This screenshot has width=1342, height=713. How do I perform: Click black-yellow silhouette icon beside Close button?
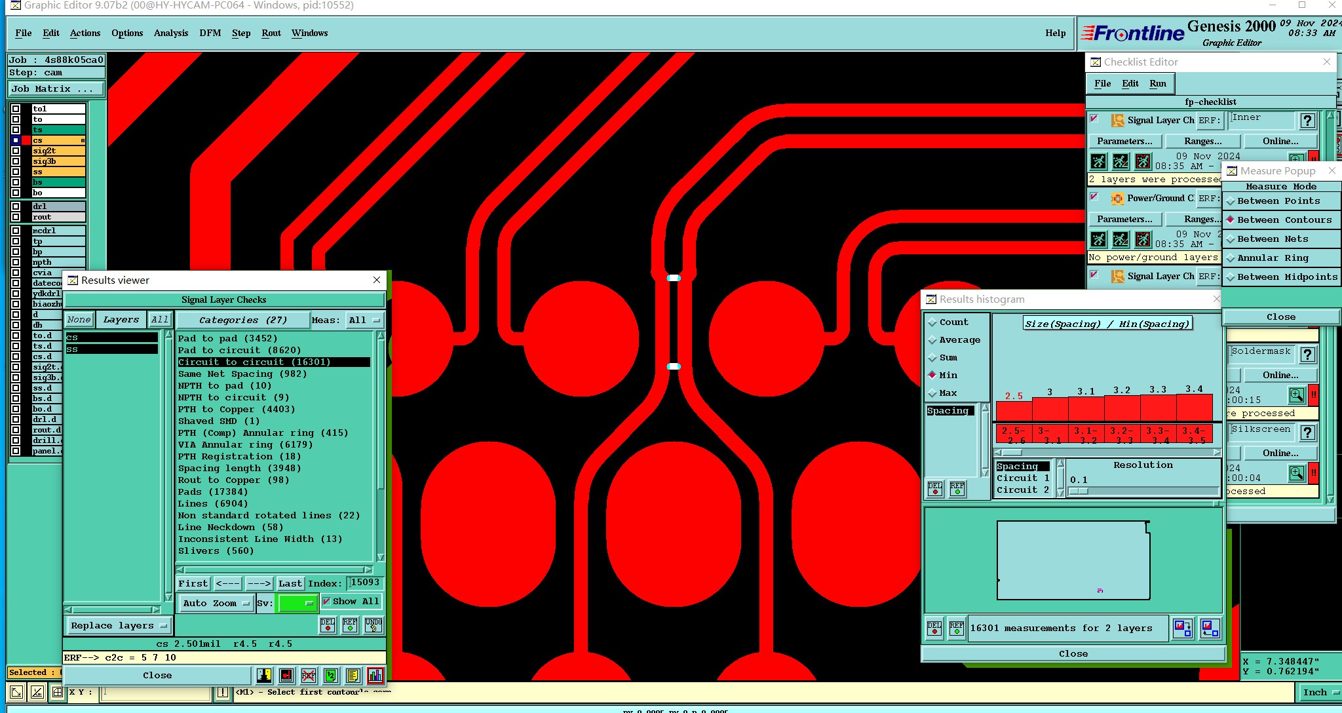(264, 675)
